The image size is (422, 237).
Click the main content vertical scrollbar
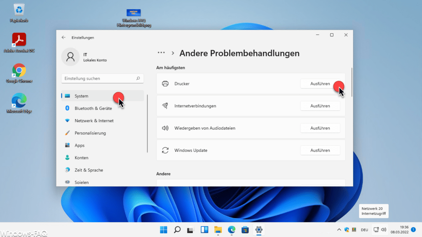(x=352, y=82)
